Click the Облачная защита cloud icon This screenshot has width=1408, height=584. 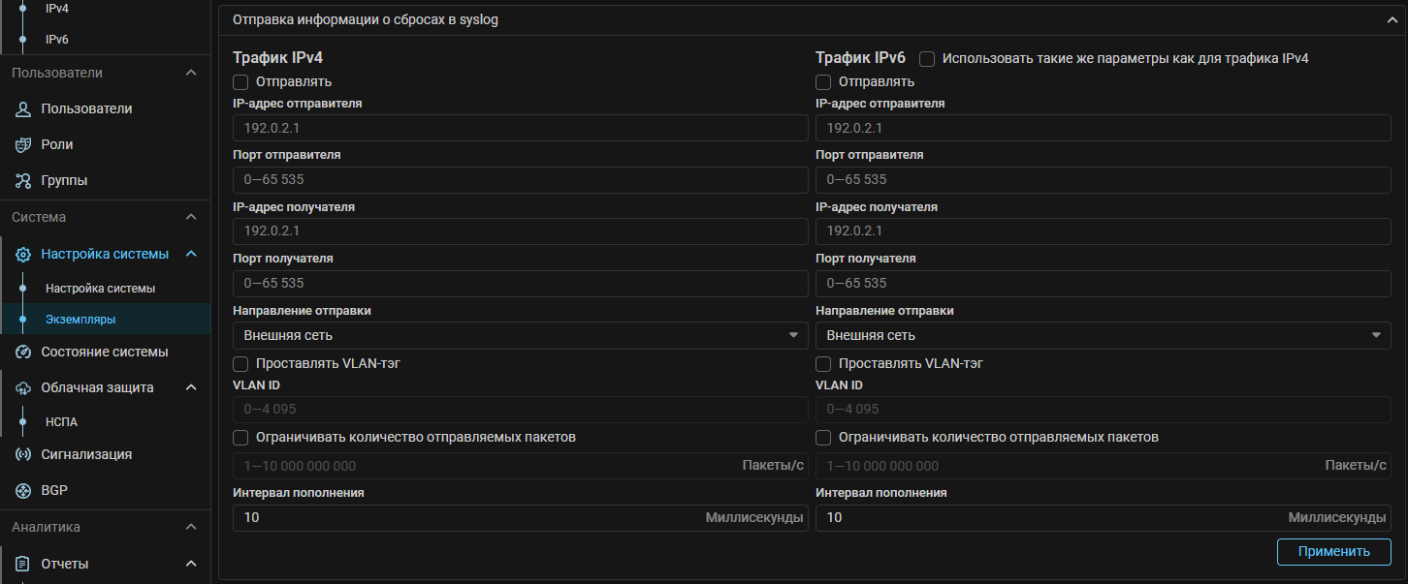(x=24, y=388)
